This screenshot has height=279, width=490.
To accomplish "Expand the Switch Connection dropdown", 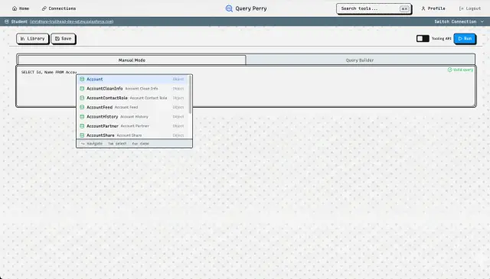I will (x=459, y=21).
